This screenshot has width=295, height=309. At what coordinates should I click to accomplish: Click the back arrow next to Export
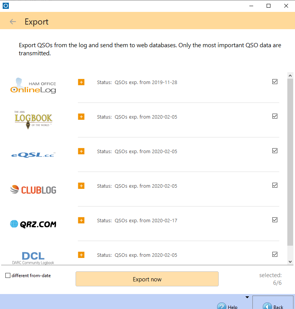[13, 21]
